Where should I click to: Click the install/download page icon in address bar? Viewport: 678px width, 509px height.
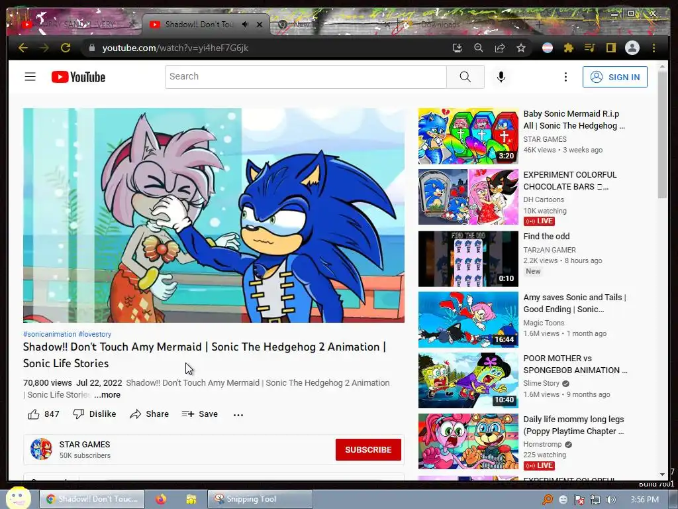coord(457,48)
